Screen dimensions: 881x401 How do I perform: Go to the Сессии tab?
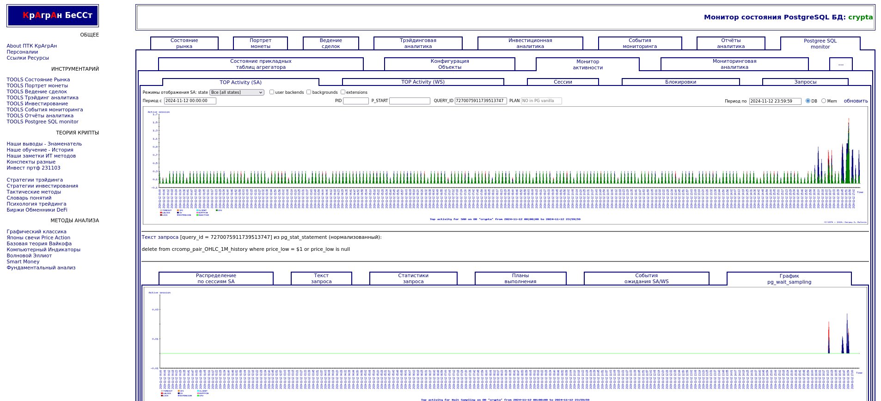point(563,82)
